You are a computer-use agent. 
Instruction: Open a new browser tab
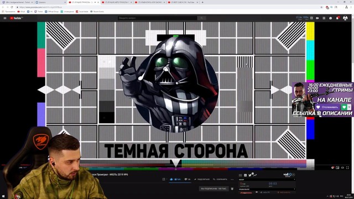[202, 2]
